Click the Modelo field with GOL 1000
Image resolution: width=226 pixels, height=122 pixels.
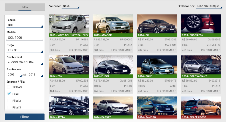point(25,38)
